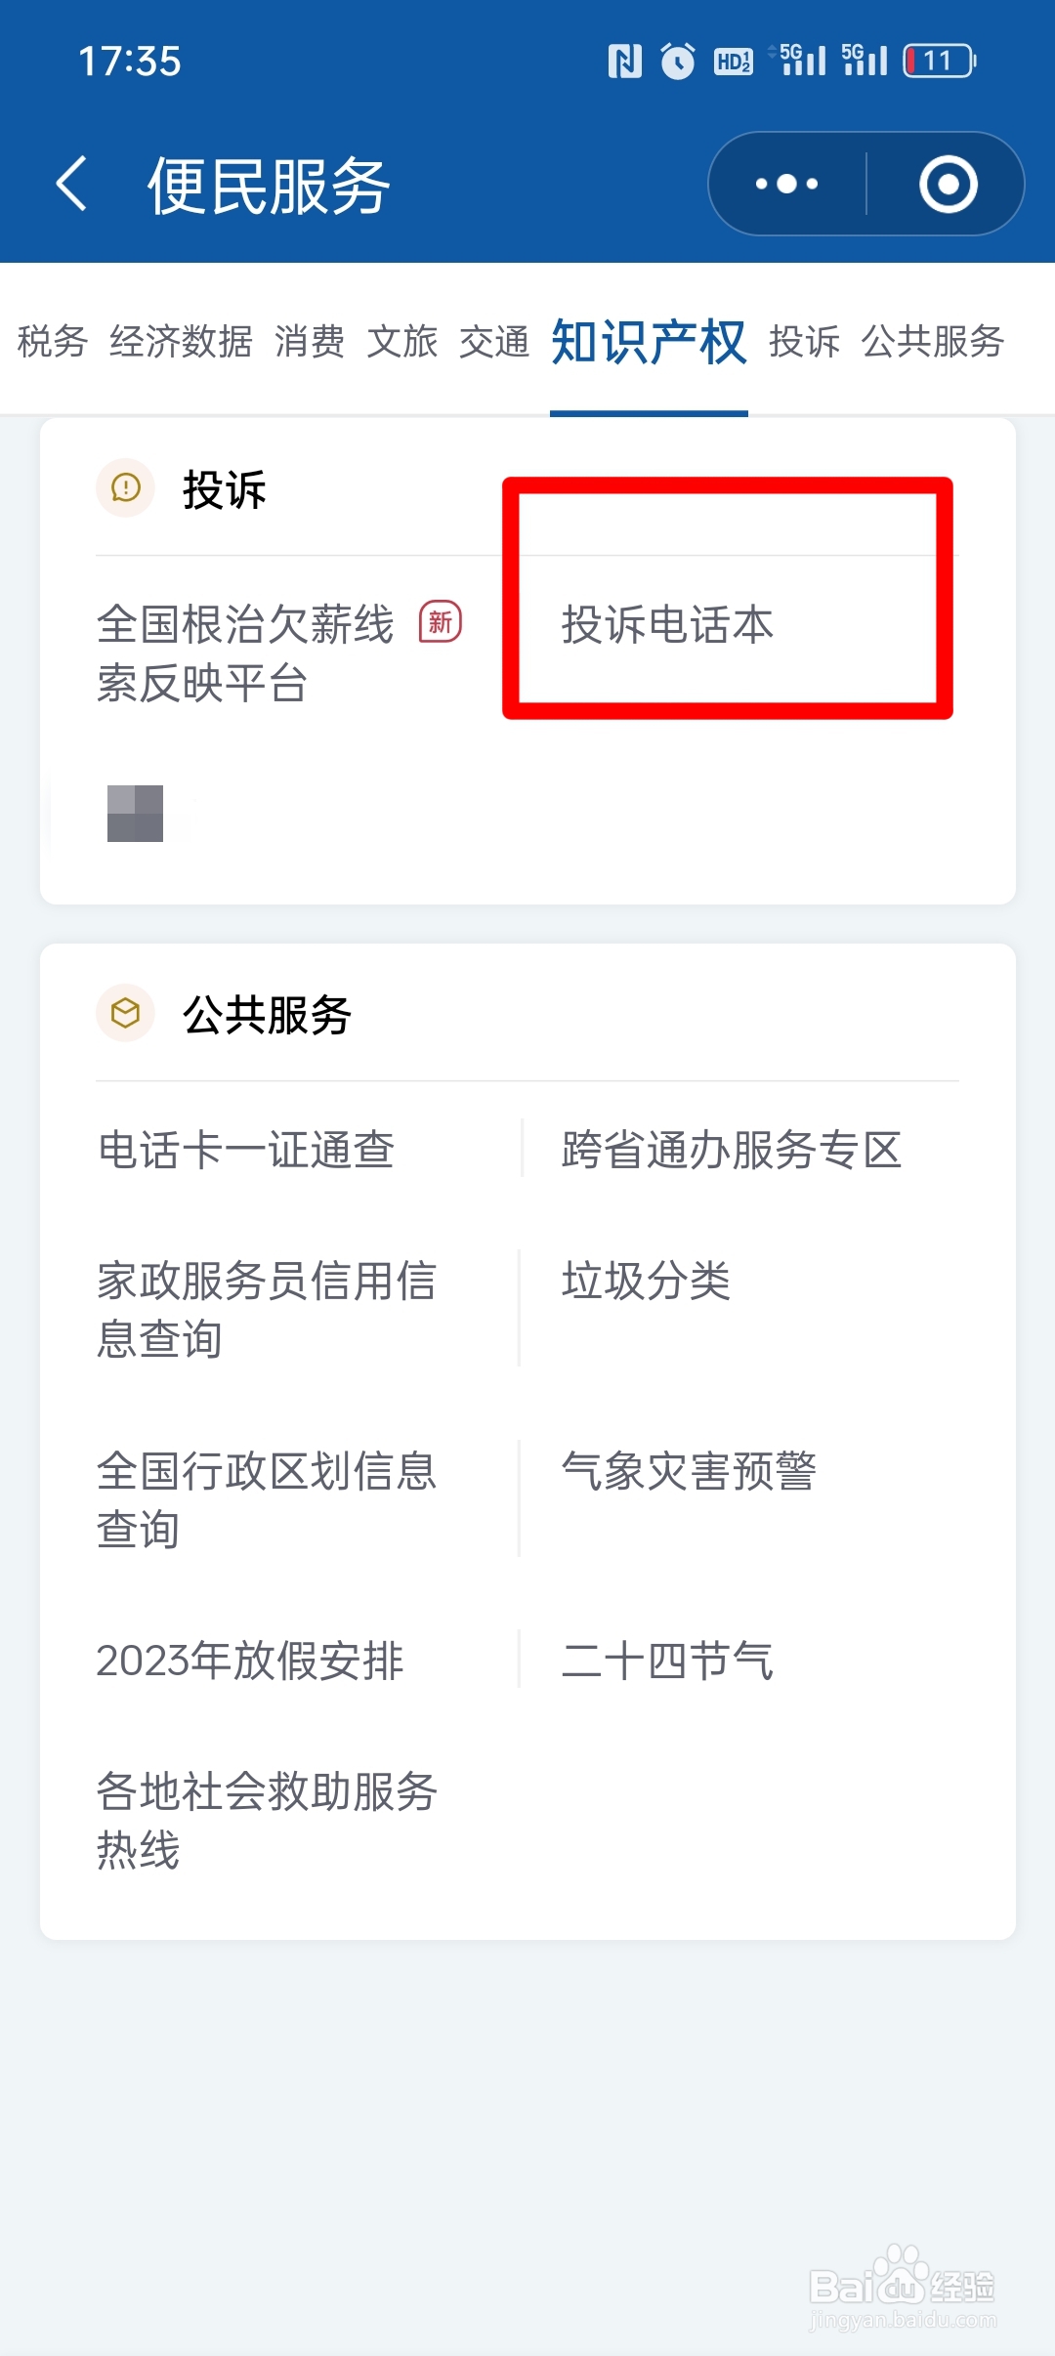Open 电话卡一证通查 service
Viewport: 1055px width, 2356px height.
(x=246, y=1150)
